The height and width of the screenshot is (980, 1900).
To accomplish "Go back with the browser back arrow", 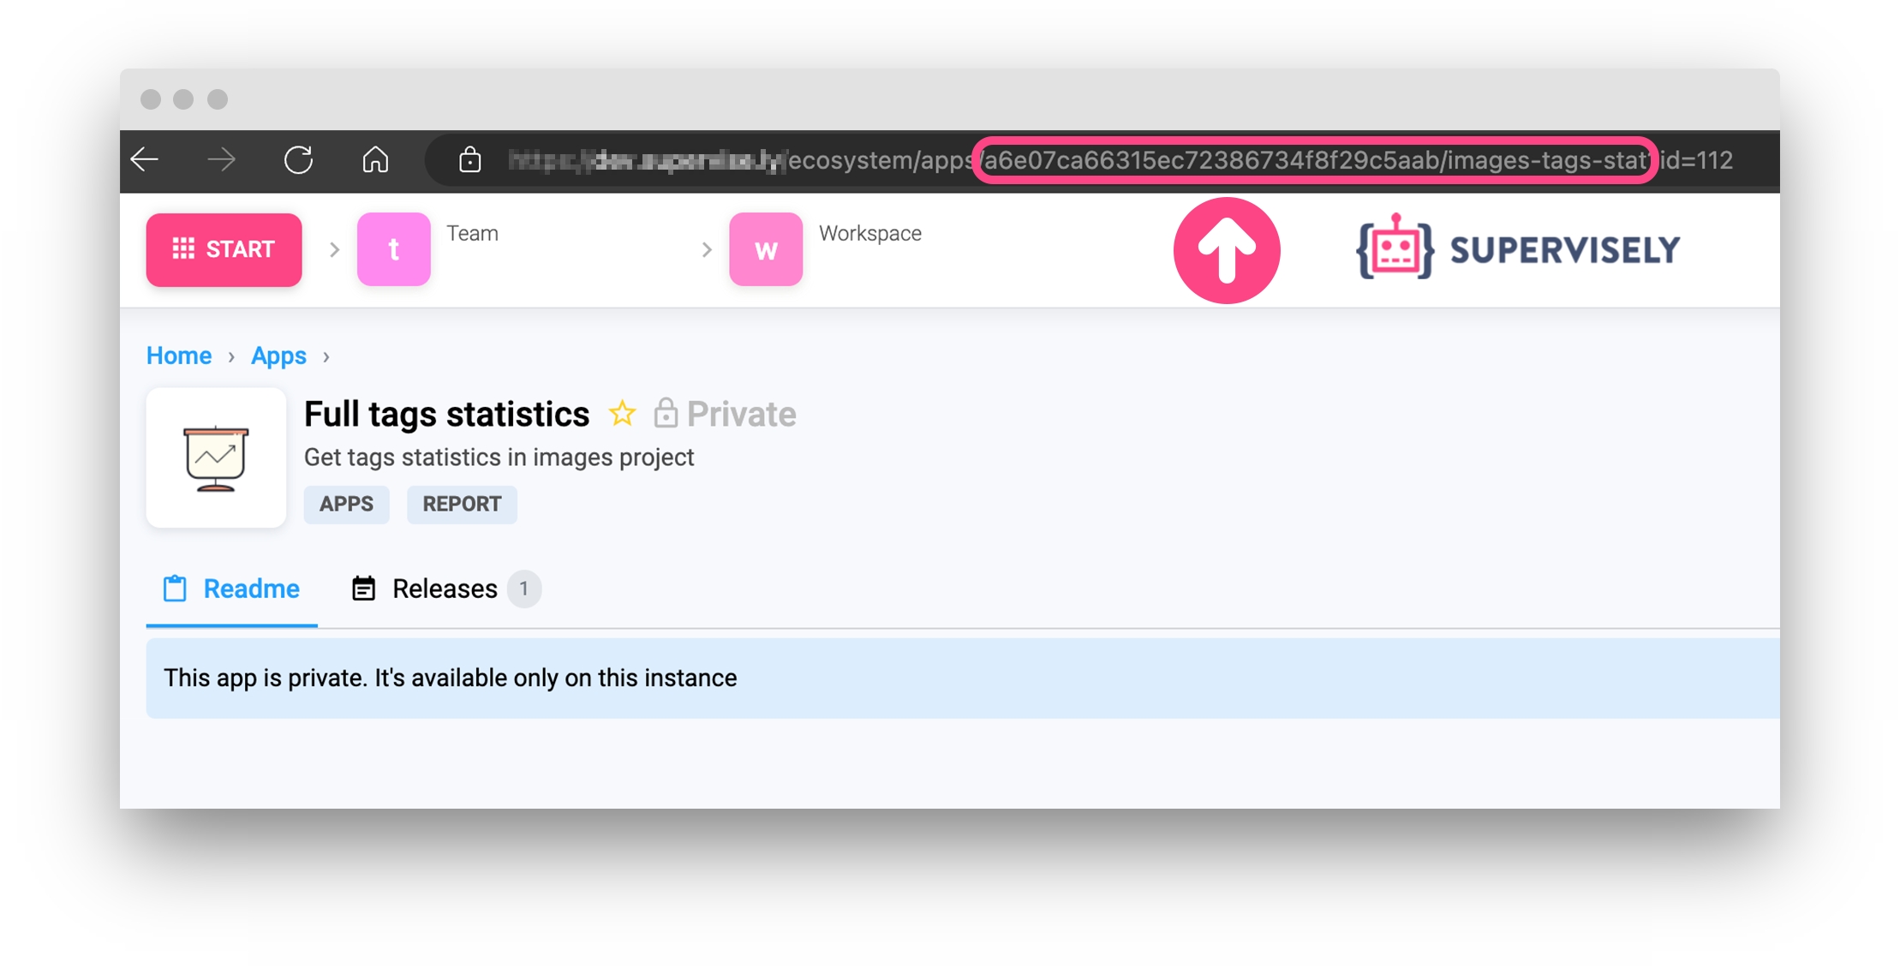I will coord(145,159).
